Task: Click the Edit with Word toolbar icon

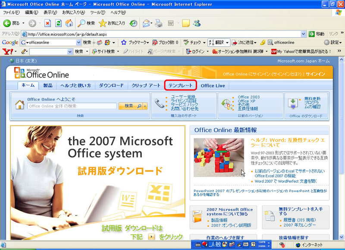Action: (171, 23)
